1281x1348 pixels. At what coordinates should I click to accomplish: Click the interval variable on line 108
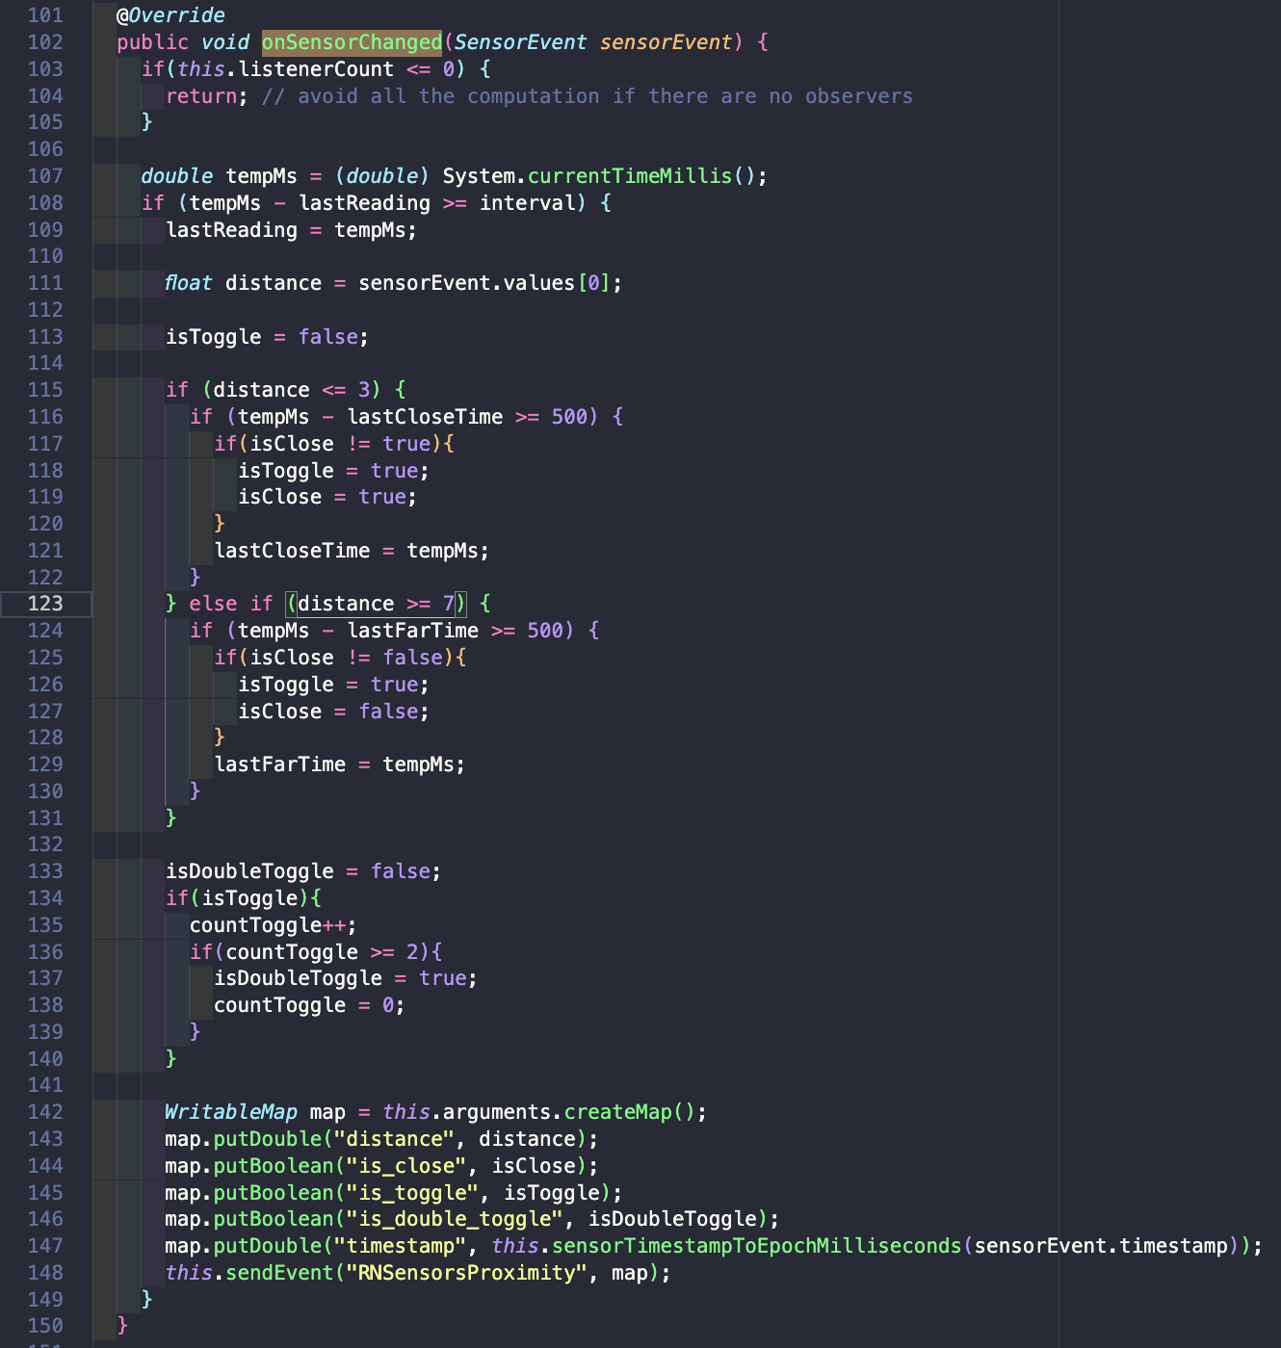(x=528, y=203)
